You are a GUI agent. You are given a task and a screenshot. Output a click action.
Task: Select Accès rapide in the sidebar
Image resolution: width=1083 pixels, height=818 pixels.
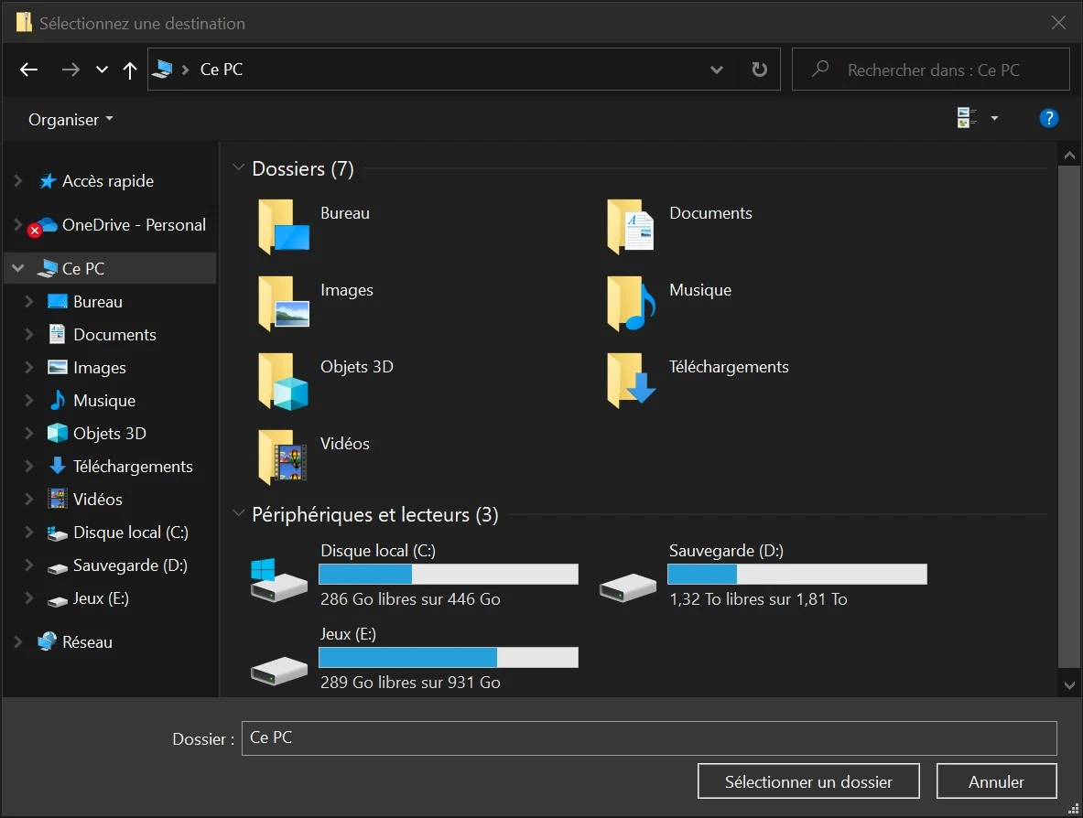pyautogui.click(x=108, y=181)
